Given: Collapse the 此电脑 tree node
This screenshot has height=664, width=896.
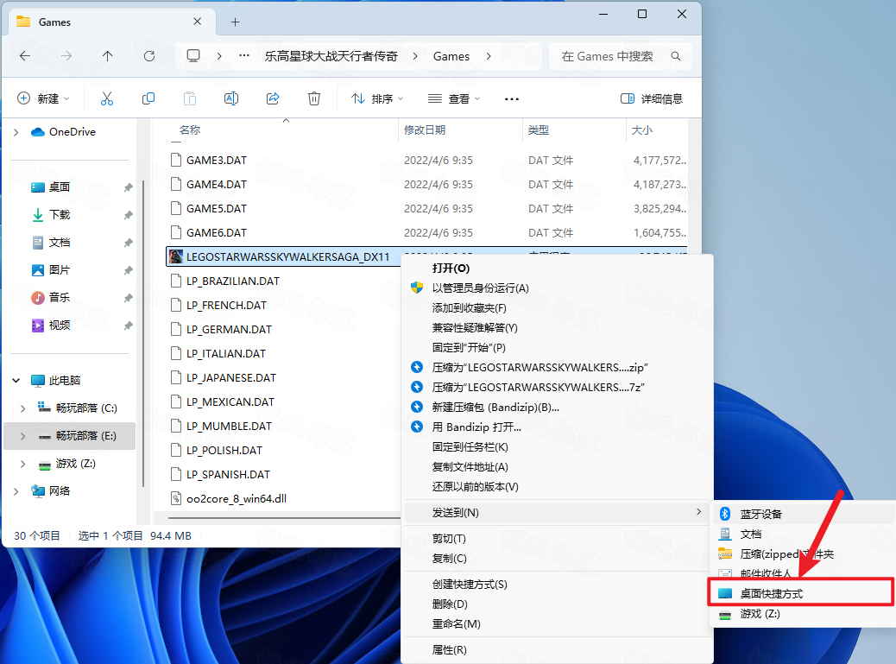Looking at the screenshot, I should (x=16, y=381).
